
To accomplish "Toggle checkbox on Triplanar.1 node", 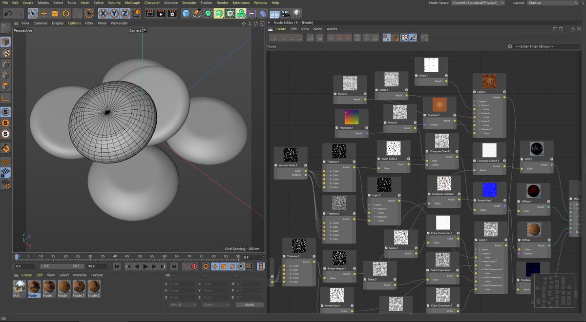I will [x=324, y=161].
